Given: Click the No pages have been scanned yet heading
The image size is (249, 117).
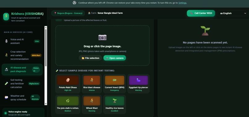Looking at the screenshot, I should pos(205,42).
